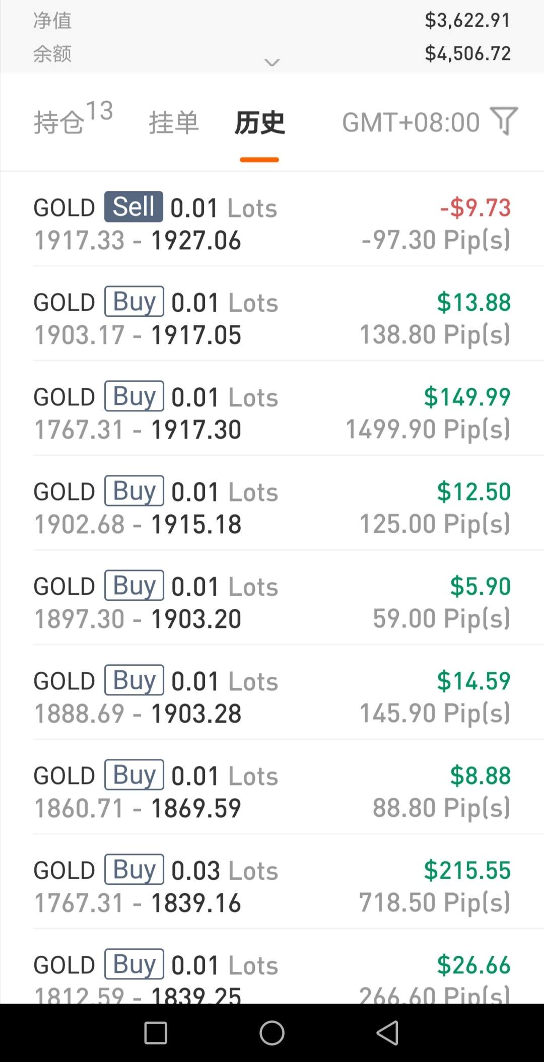This screenshot has height=1062, width=544.
Task: Open the GOLD trade with $149.99 profit
Action: [x=272, y=412]
